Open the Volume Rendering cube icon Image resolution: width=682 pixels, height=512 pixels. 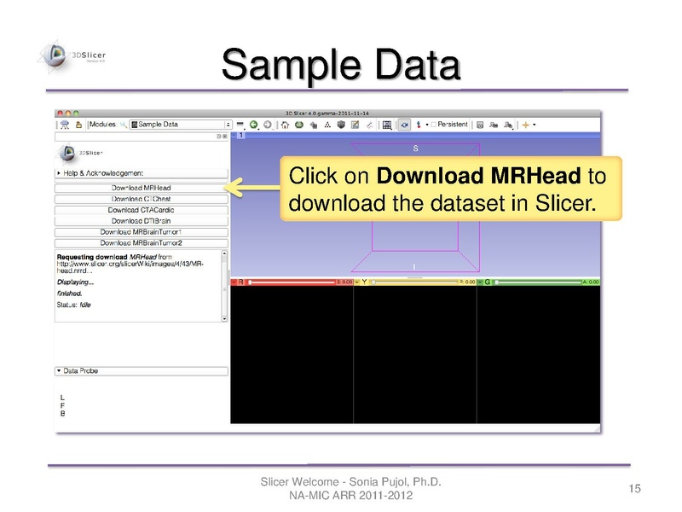point(342,125)
